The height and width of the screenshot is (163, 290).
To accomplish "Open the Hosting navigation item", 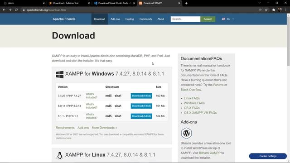I will 130,19.
